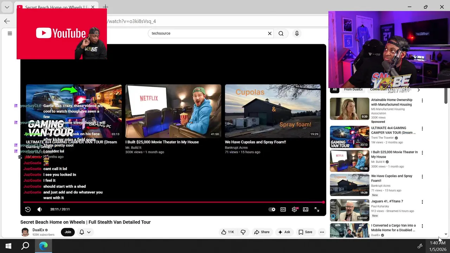Image resolution: width=450 pixels, height=253 pixels.
Task: Click the sidebar Trent The Traveler channel name
Action: tap(382, 138)
